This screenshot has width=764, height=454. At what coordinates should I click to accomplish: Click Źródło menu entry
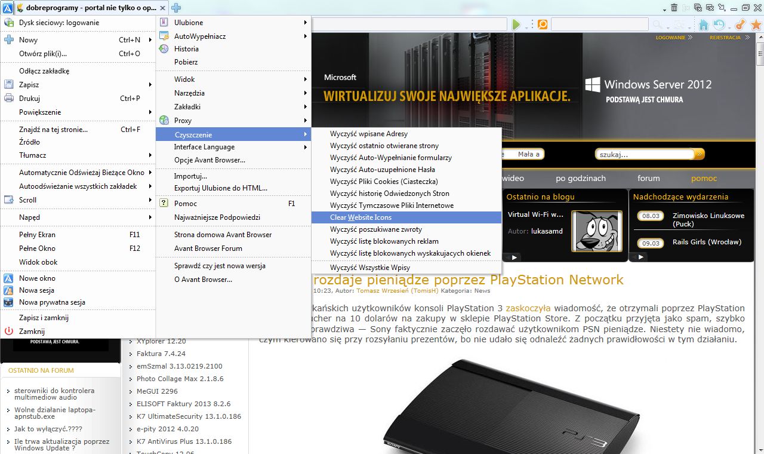click(78, 142)
